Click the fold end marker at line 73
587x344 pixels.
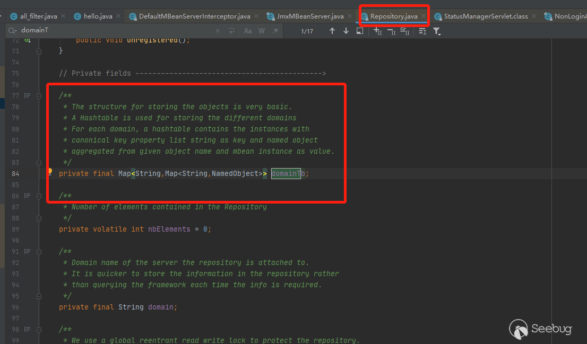tap(39, 51)
